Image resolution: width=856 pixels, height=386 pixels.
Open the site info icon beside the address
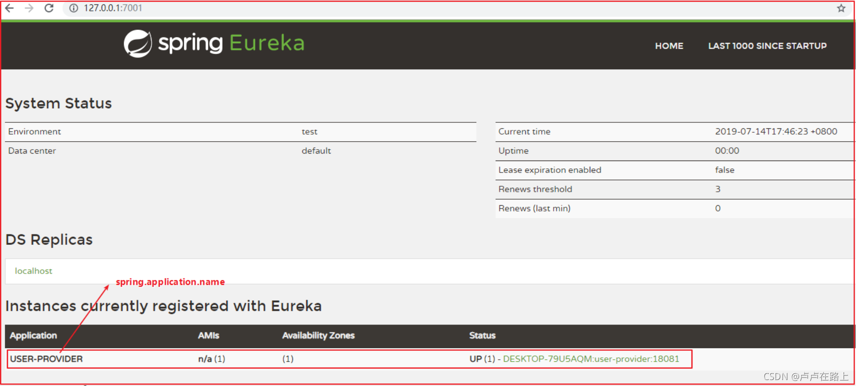pos(73,8)
